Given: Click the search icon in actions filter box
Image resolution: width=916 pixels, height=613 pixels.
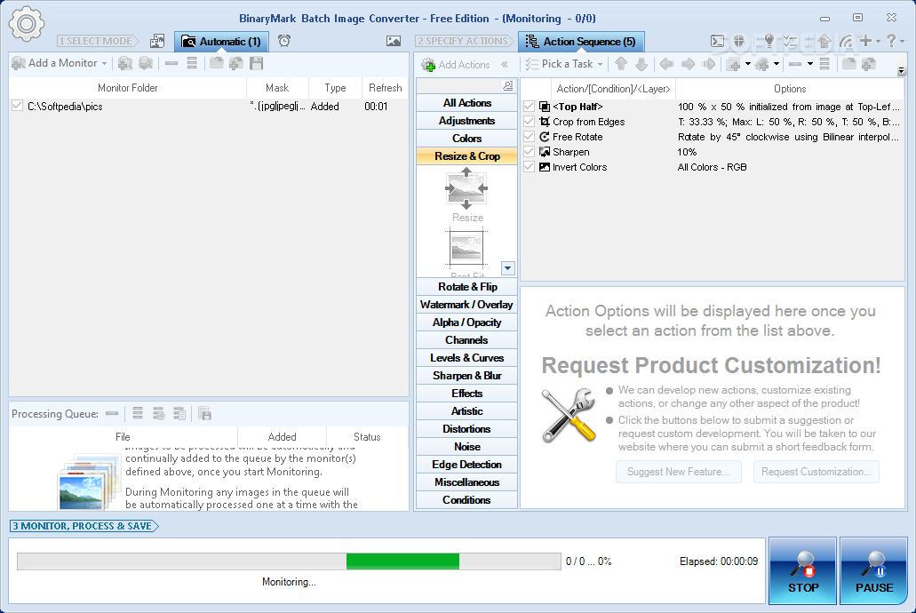Looking at the screenshot, I should pyautogui.click(x=507, y=86).
